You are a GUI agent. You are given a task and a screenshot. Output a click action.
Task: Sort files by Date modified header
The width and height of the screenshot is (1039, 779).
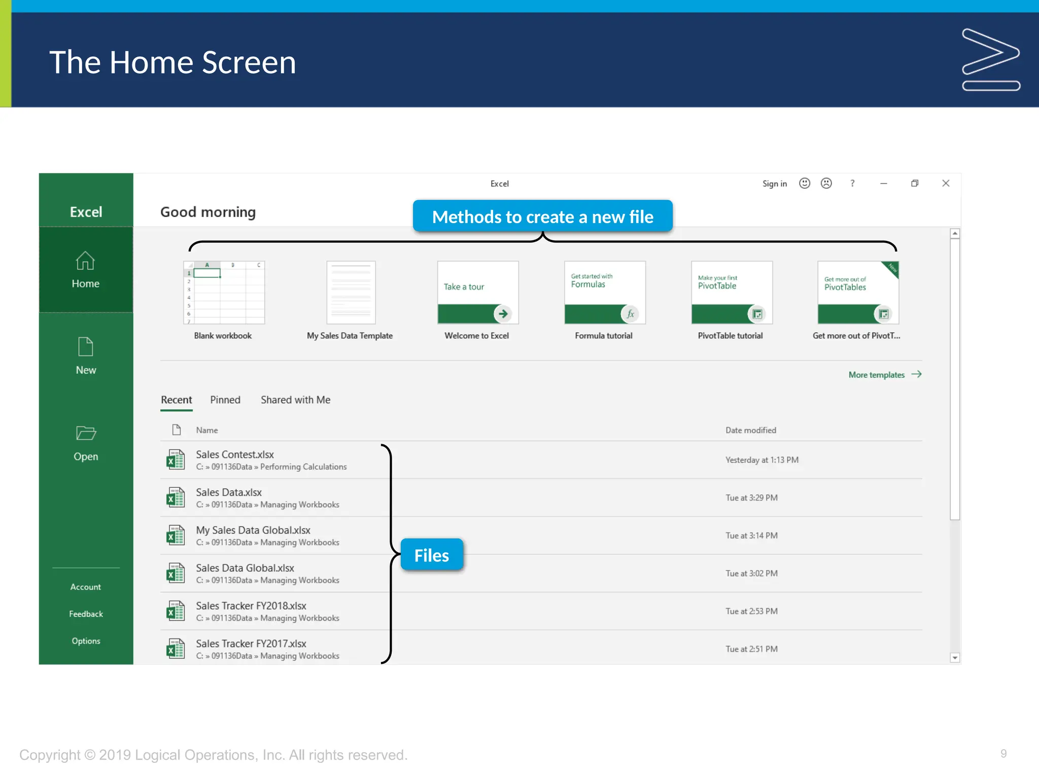pos(751,430)
